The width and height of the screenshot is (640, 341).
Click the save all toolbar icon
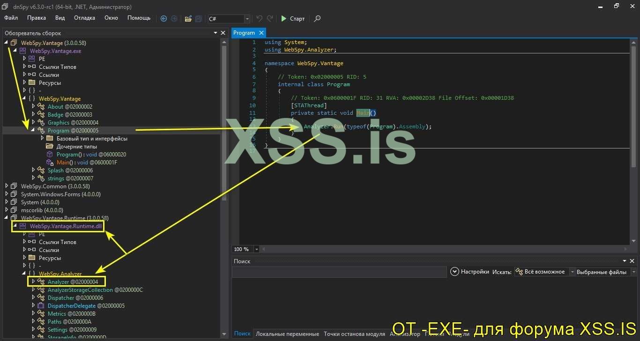pyautogui.click(x=199, y=19)
